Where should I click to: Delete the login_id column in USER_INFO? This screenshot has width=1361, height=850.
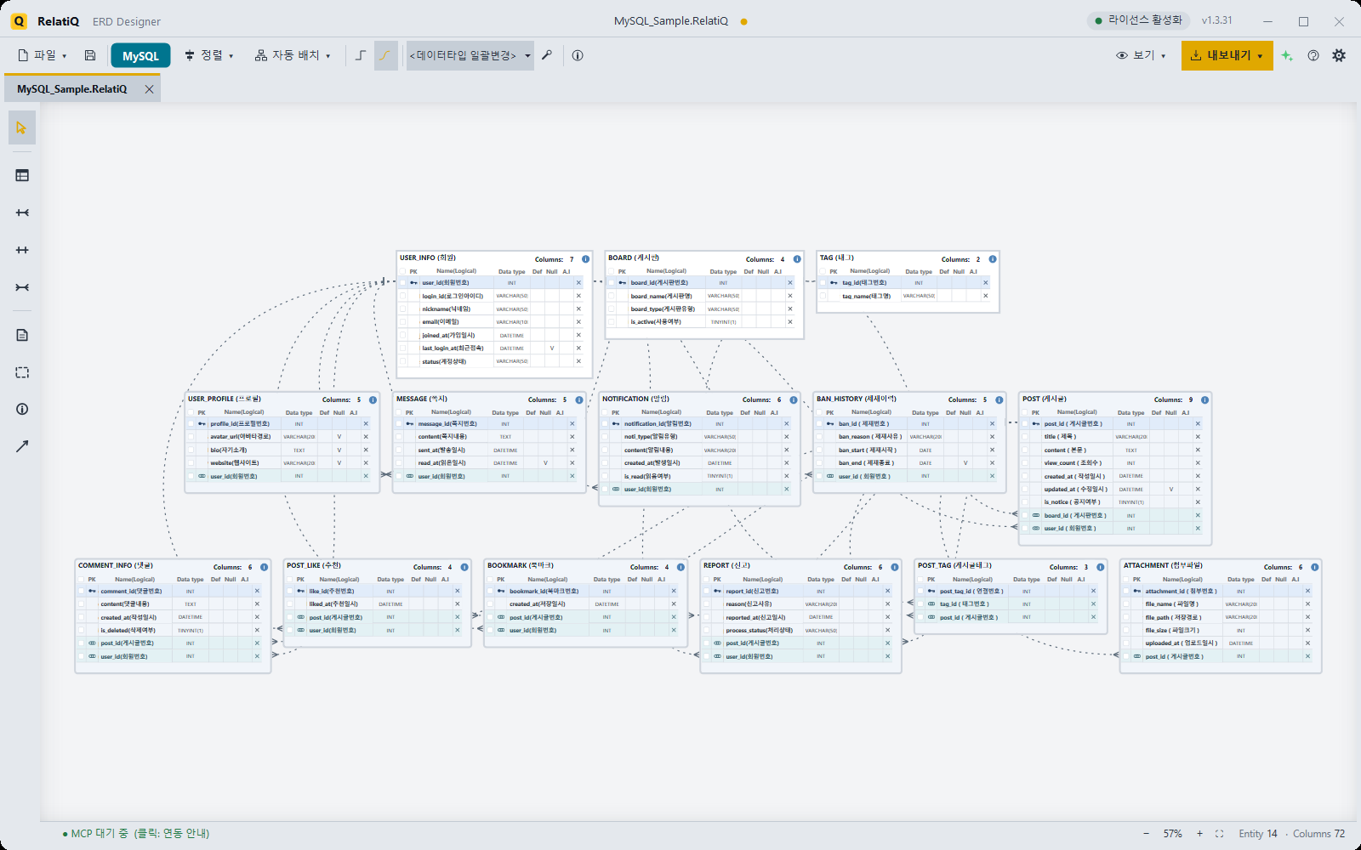tap(578, 296)
